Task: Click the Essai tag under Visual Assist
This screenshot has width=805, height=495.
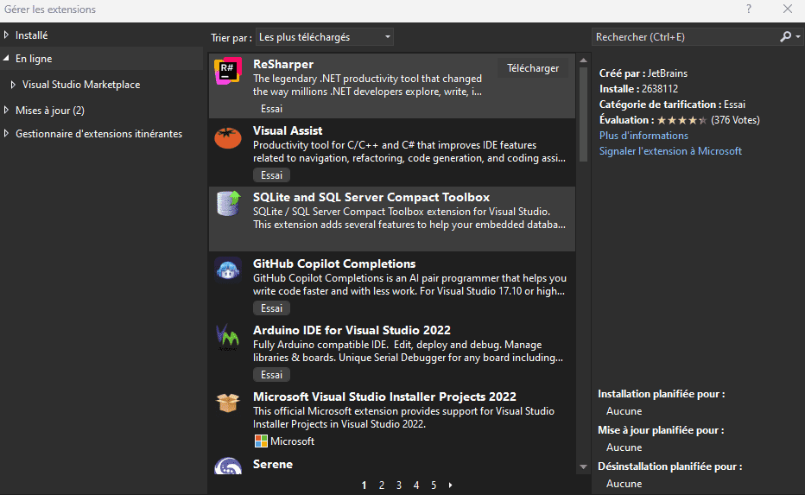Action: (271, 175)
